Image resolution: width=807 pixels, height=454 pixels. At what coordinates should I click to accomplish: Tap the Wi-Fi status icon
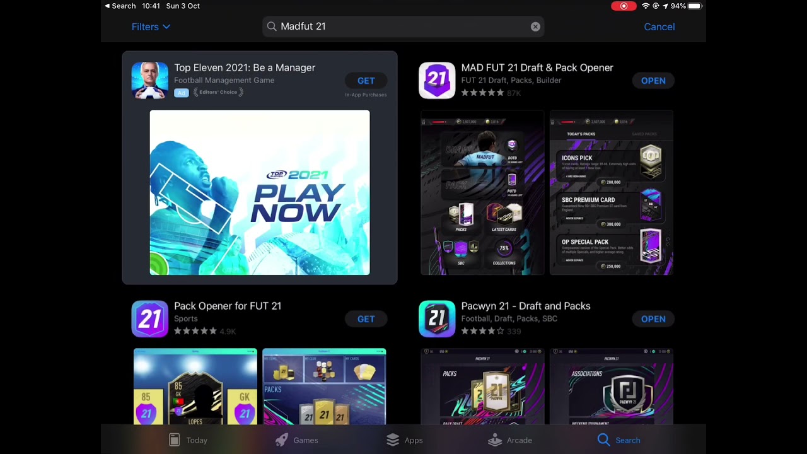pos(645,6)
